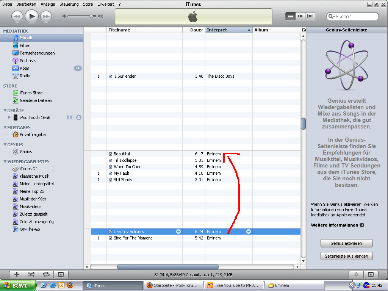Open Weitere Informationen link
388x291 pixels.
point(338,225)
